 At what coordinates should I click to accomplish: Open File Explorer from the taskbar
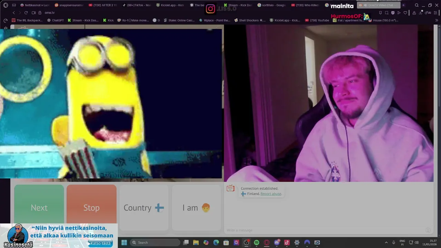196,242
